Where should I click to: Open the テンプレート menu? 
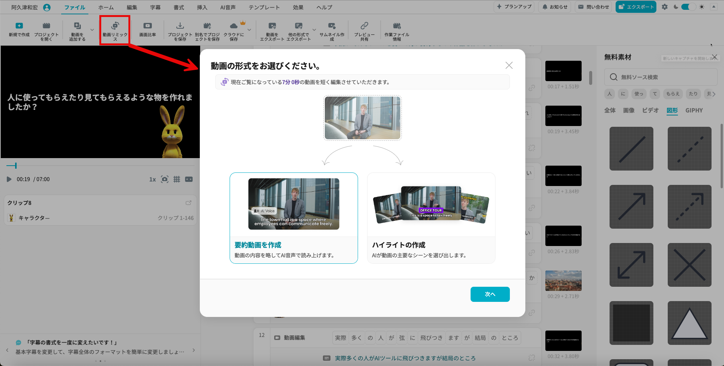264,7
